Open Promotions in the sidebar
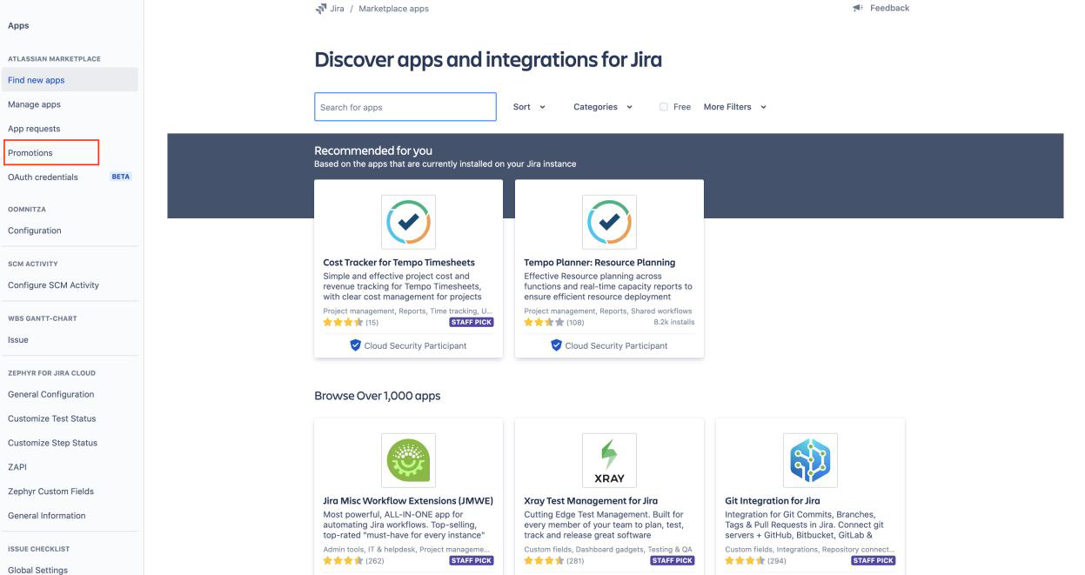1085x575 pixels. [30, 153]
